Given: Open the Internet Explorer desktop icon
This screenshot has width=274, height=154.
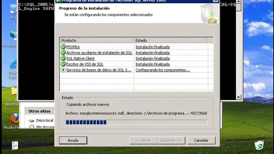Looking at the screenshot, I should click(x=14, y=64).
